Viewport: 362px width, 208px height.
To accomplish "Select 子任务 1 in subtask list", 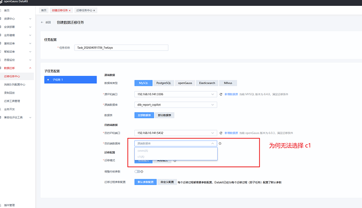I will pos(70,79).
